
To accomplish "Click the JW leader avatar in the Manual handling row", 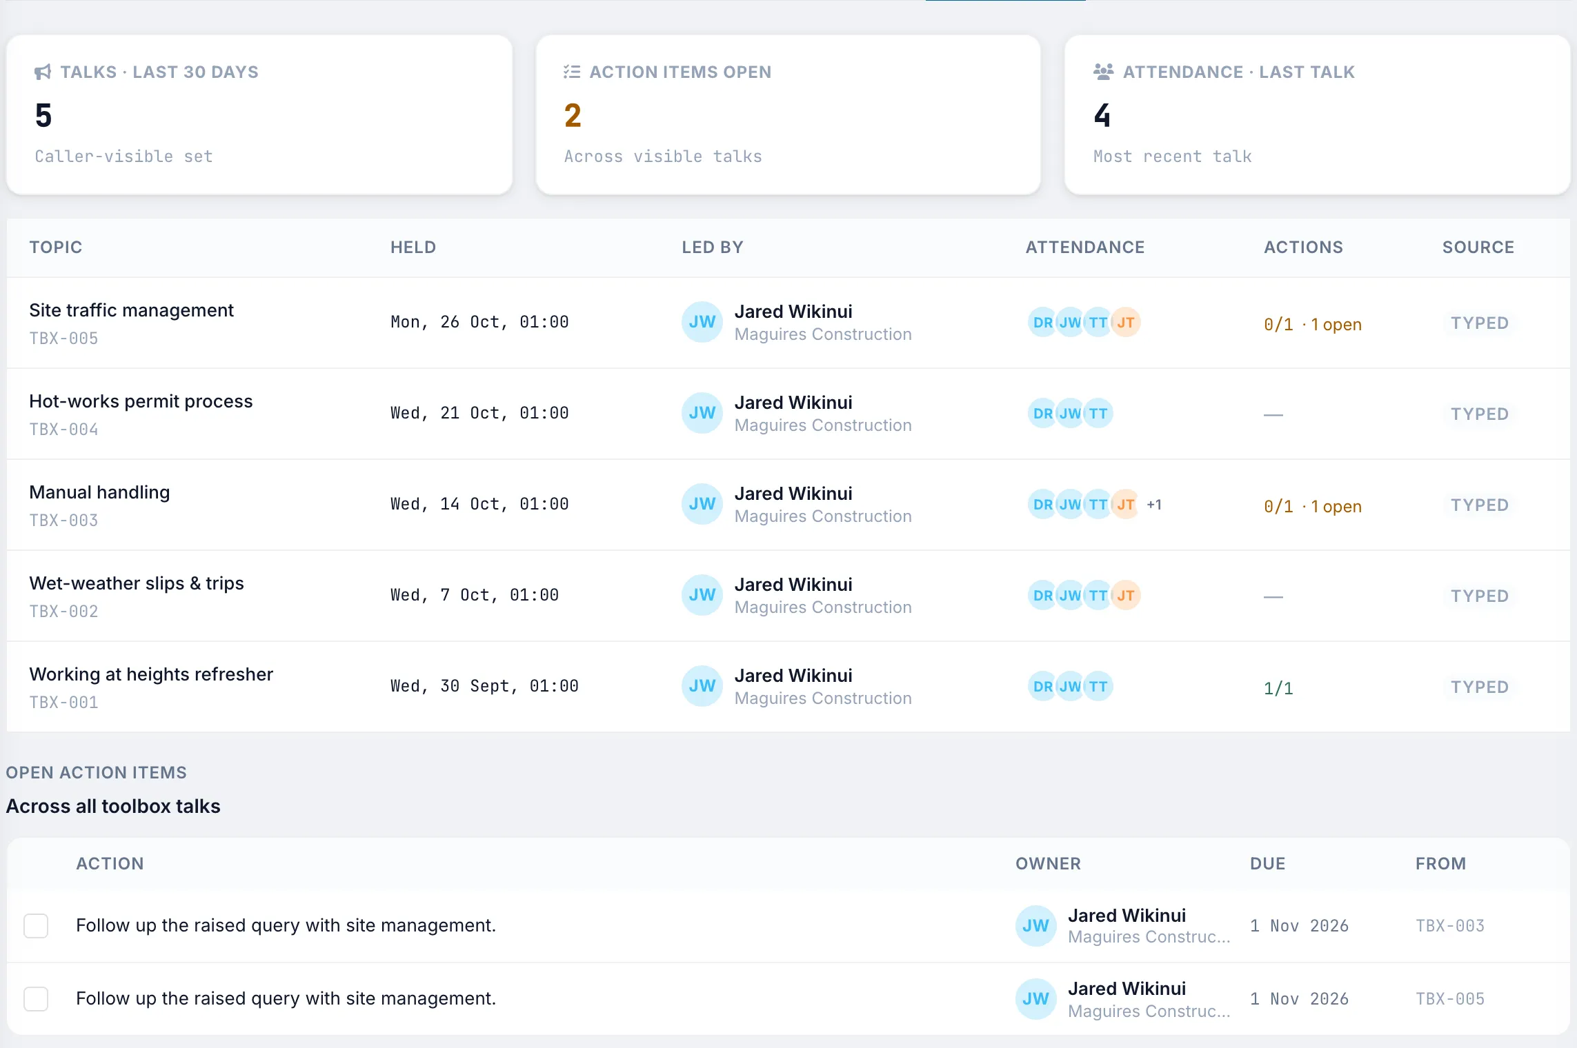I will pyautogui.click(x=702, y=504).
